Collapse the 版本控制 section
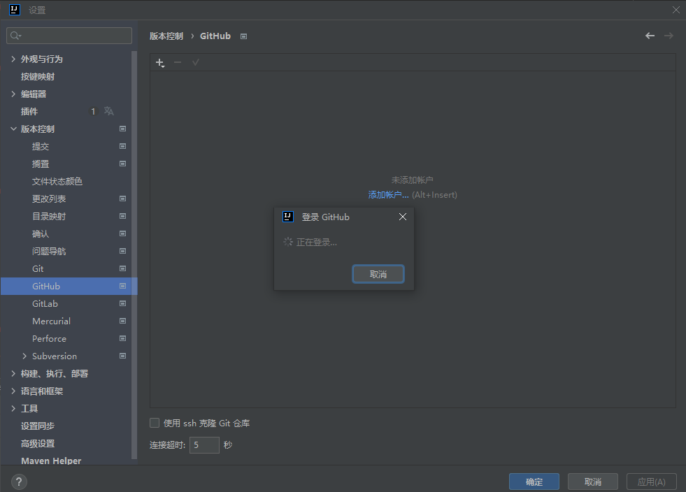The height and width of the screenshot is (492, 686). point(13,129)
